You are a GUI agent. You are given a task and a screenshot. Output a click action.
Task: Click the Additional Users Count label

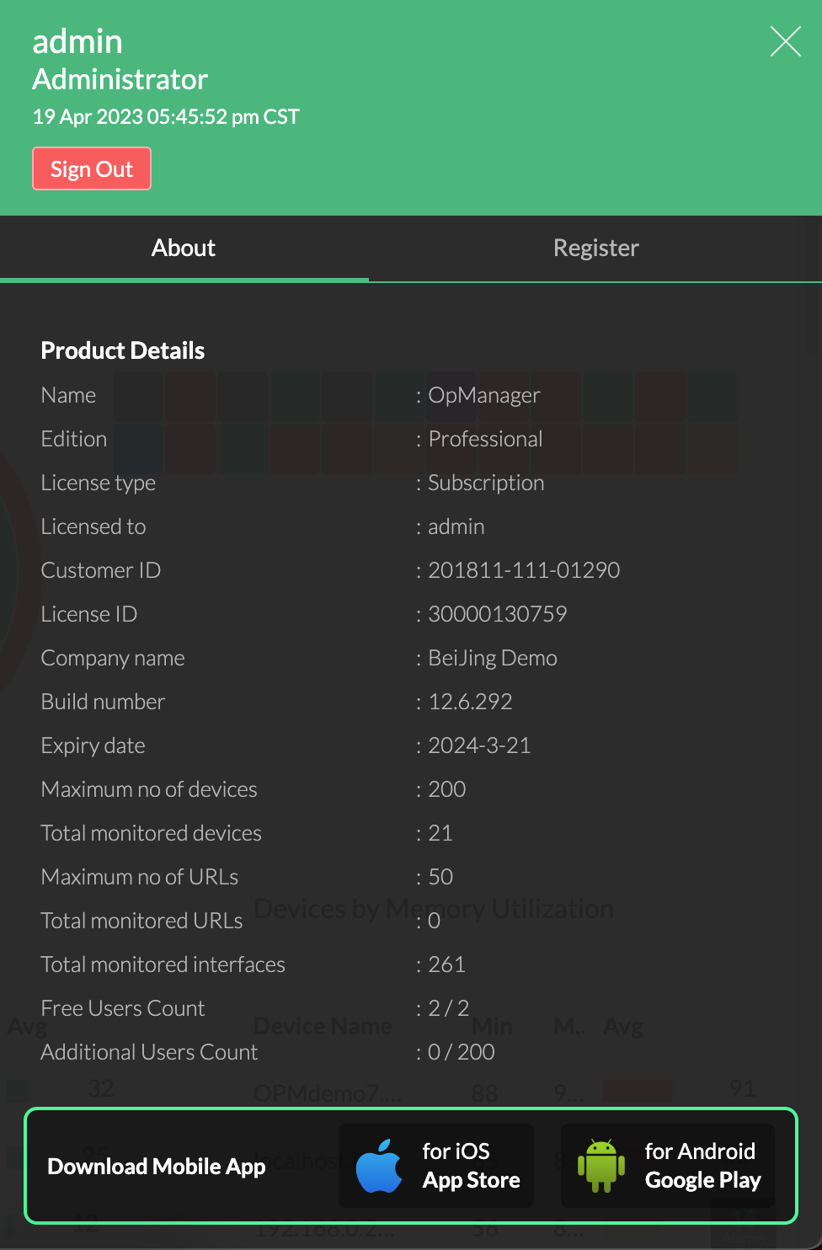[x=150, y=1052]
